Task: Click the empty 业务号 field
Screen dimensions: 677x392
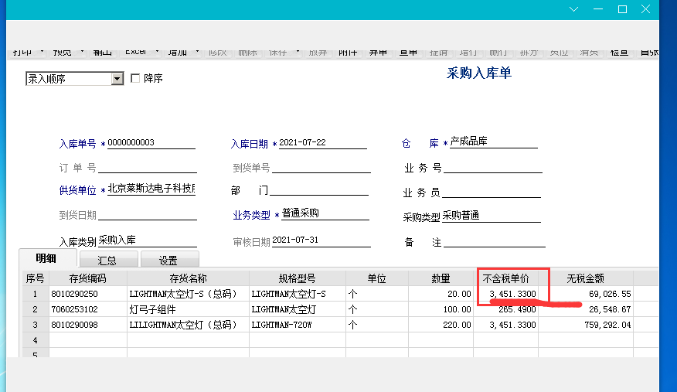Action: click(492, 168)
